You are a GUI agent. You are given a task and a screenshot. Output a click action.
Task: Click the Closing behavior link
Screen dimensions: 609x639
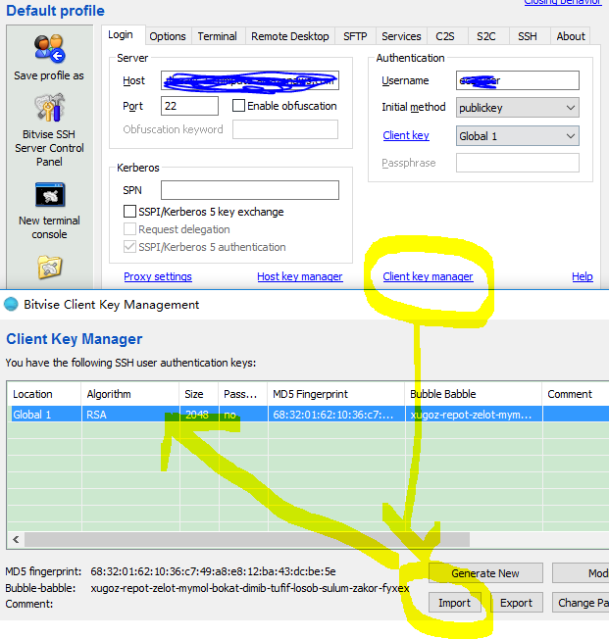tap(563, 2)
